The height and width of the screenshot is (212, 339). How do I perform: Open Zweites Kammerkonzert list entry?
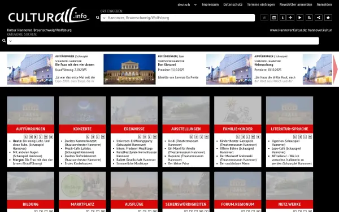click(x=83, y=143)
